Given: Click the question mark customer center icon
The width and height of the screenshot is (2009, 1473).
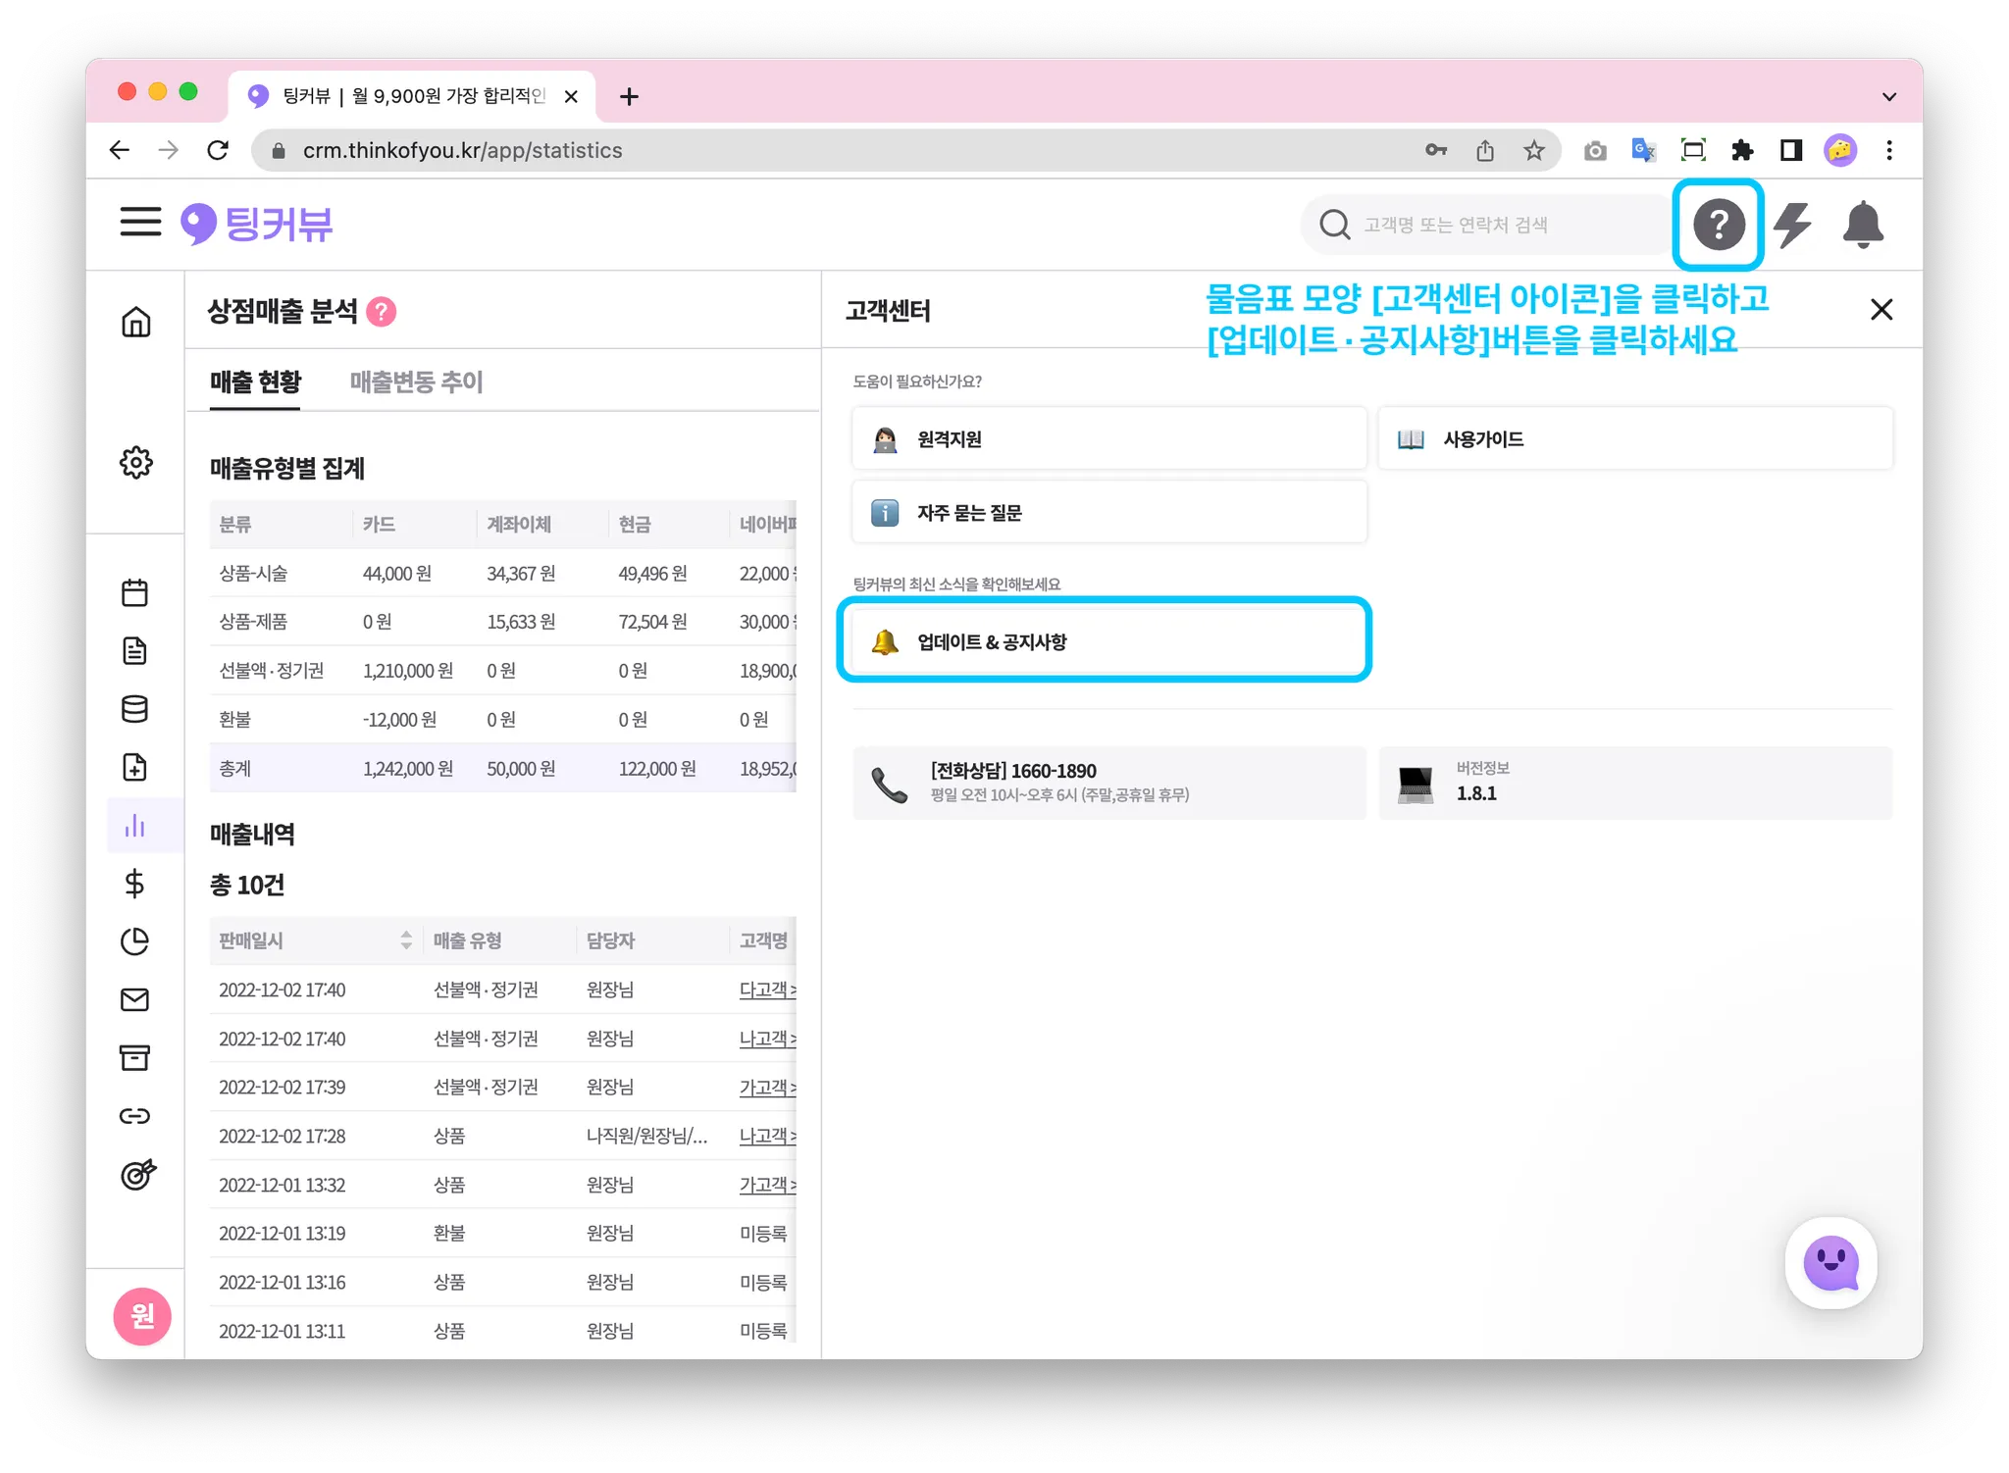Looking at the screenshot, I should 1718,225.
